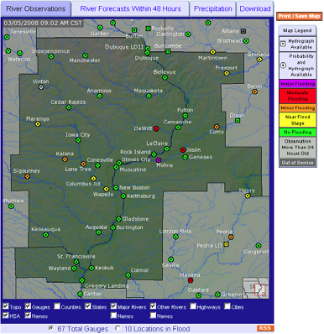The image size is (324, 334).
Task: Select the 10 Locations in Flood radio
Action: click(x=118, y=328)
